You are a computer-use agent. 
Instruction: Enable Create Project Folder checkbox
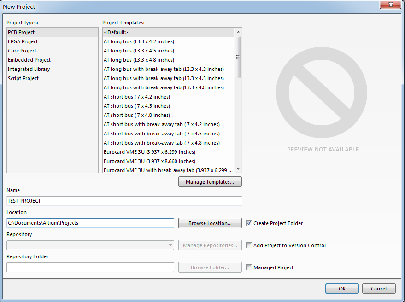(x=249, y=223)
